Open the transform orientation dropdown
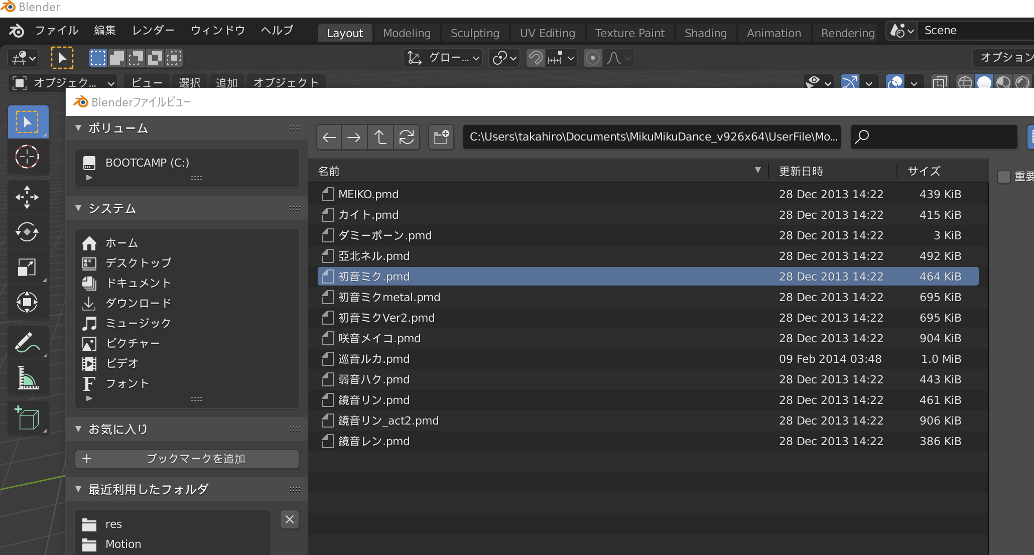Screen dimensions: 1034x555 point(443,58)
